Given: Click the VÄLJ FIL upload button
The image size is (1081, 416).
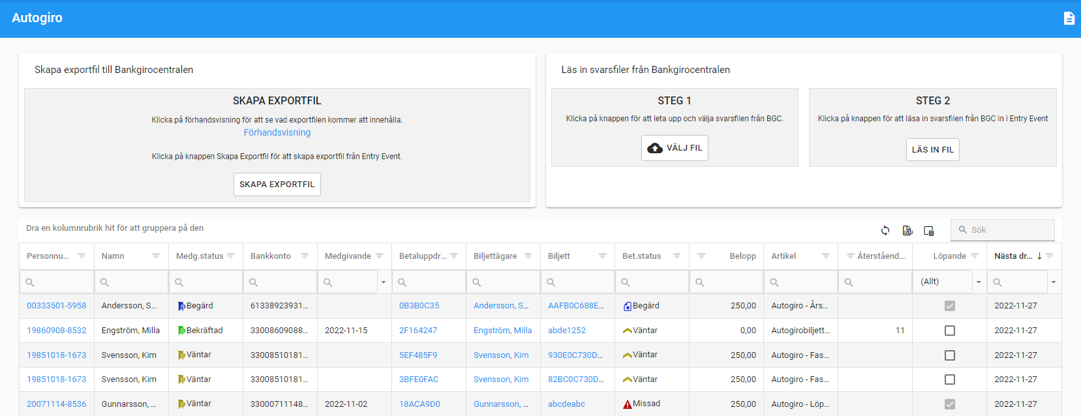Looking at the screenshot, I should pos(675,148).
